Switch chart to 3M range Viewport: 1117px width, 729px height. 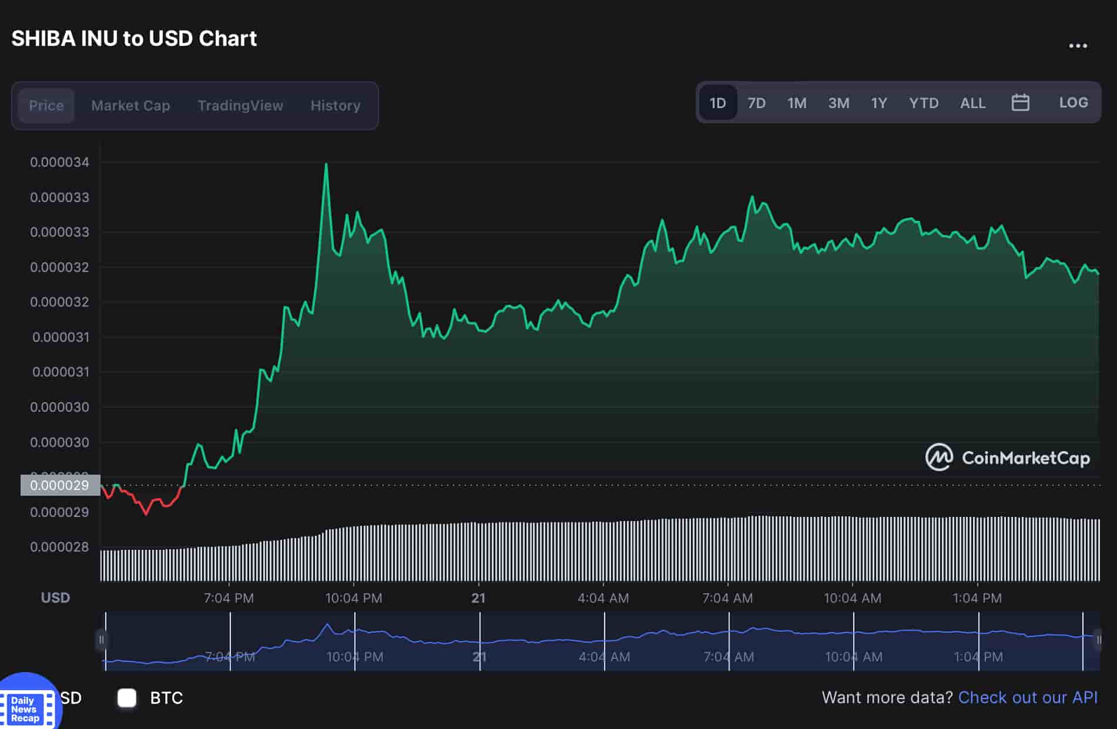click(x=838, y=103)
